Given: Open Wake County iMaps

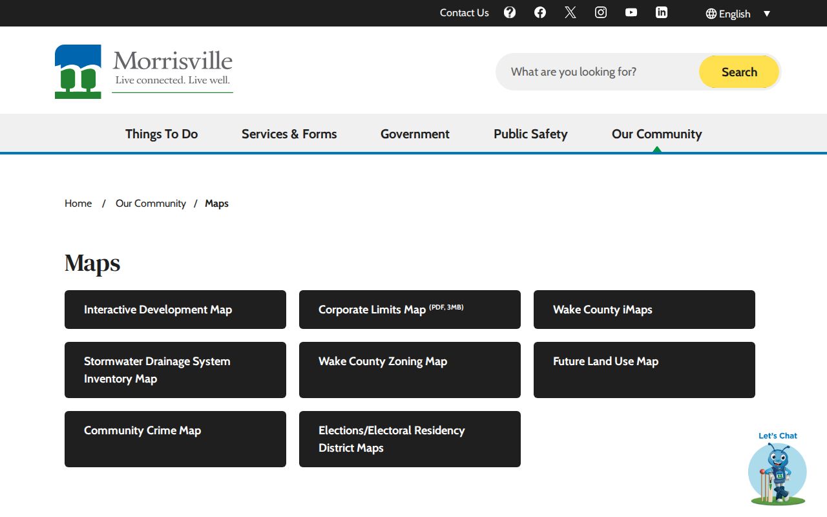Looking at the screenshot, I should 644,310.
